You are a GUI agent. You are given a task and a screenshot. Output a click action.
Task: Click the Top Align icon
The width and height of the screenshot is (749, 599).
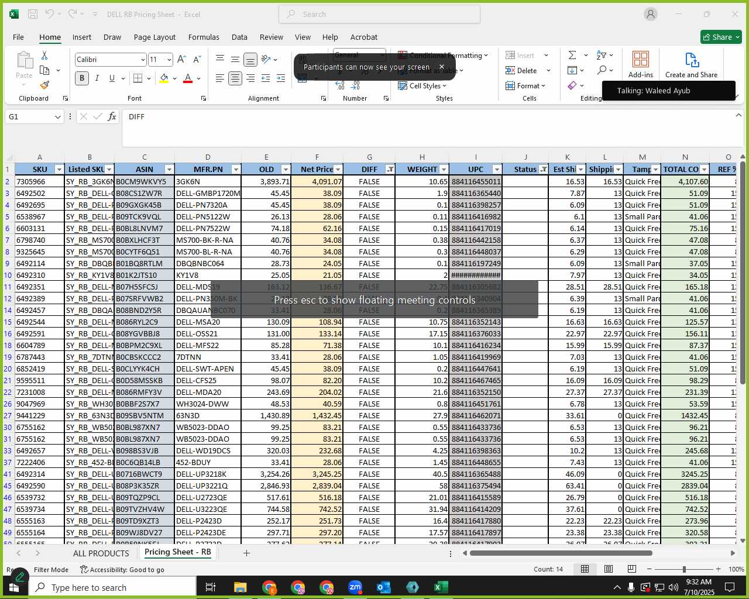[x=220, y=59]
